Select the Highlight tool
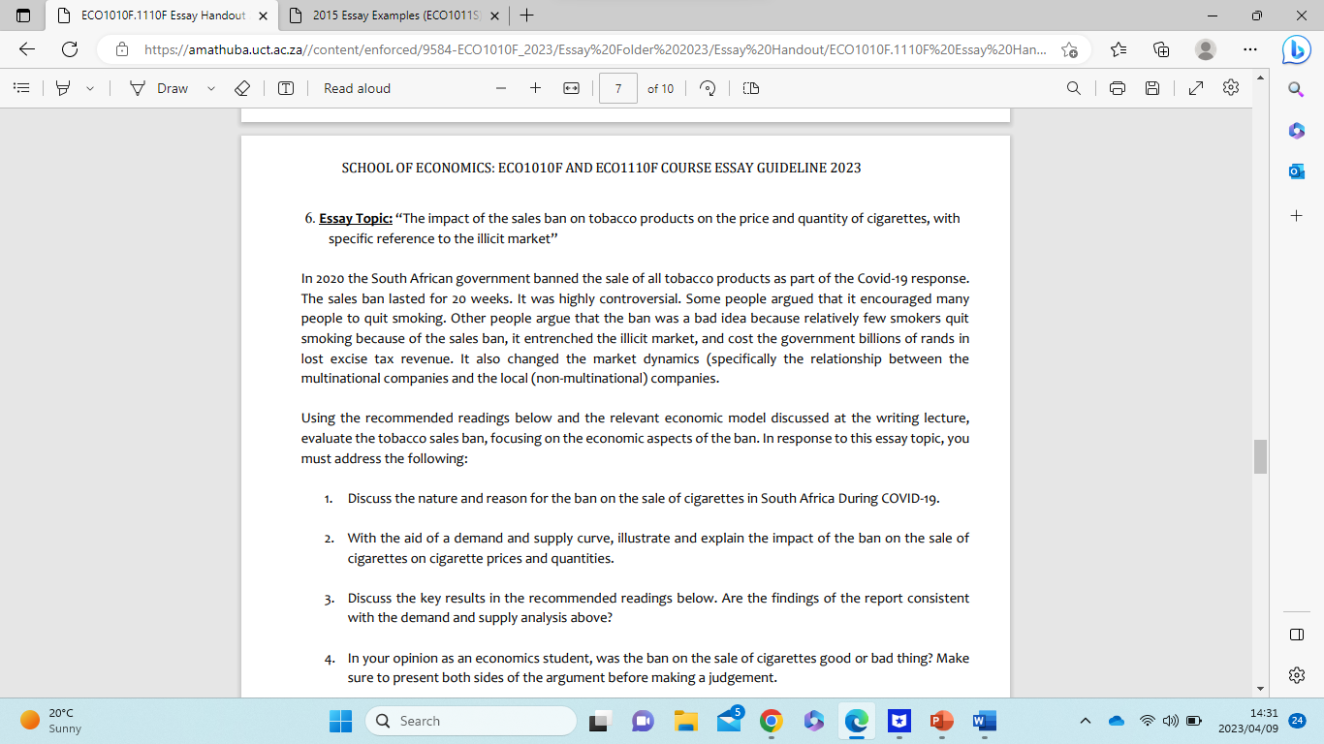The image size is (1324, 744). click(x=61, y=88)
